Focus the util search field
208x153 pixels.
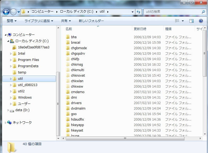(x=172, y=12)
